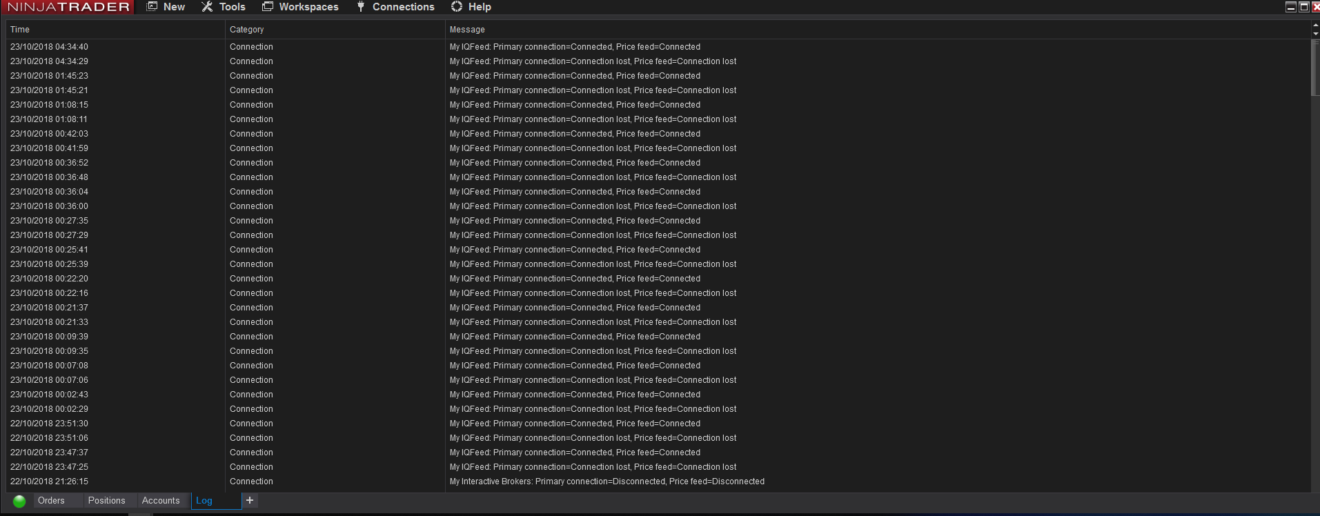1320x516 pixels.
Task: Select the Interactive Brokers Disconnected message
Action: [607, 482]
